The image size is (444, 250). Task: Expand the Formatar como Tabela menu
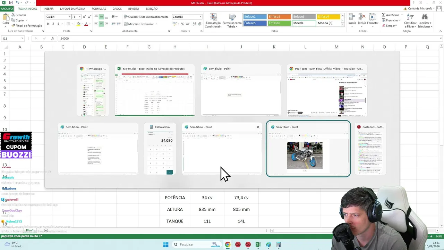coord(232,21)
